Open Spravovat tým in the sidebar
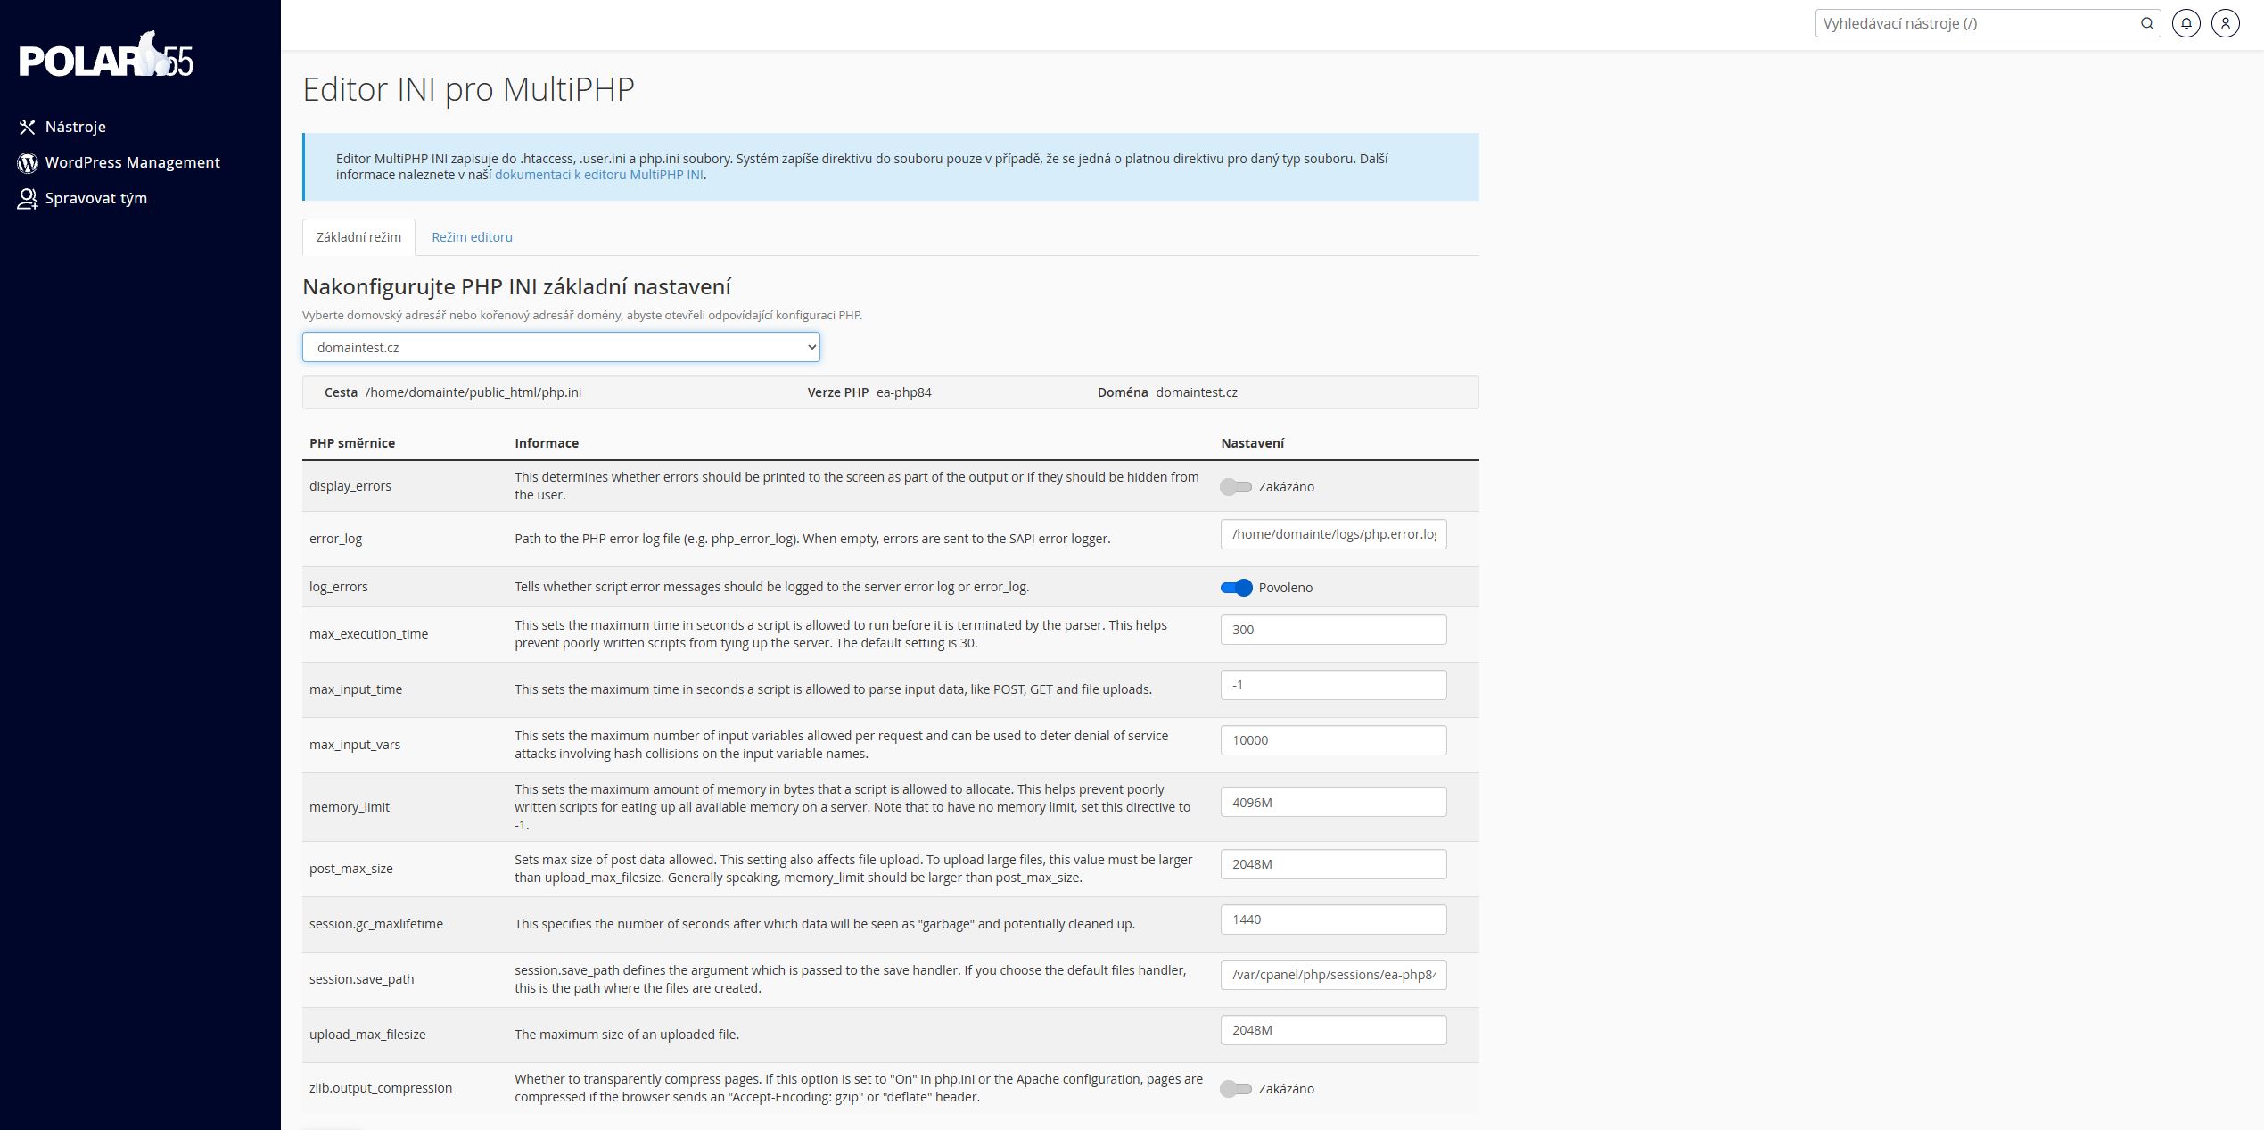 point(96,198)
